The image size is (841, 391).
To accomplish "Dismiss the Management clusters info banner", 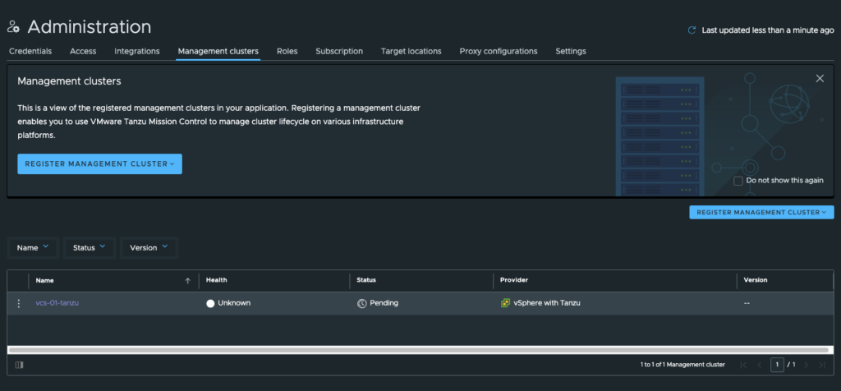I will click(820, 78).
